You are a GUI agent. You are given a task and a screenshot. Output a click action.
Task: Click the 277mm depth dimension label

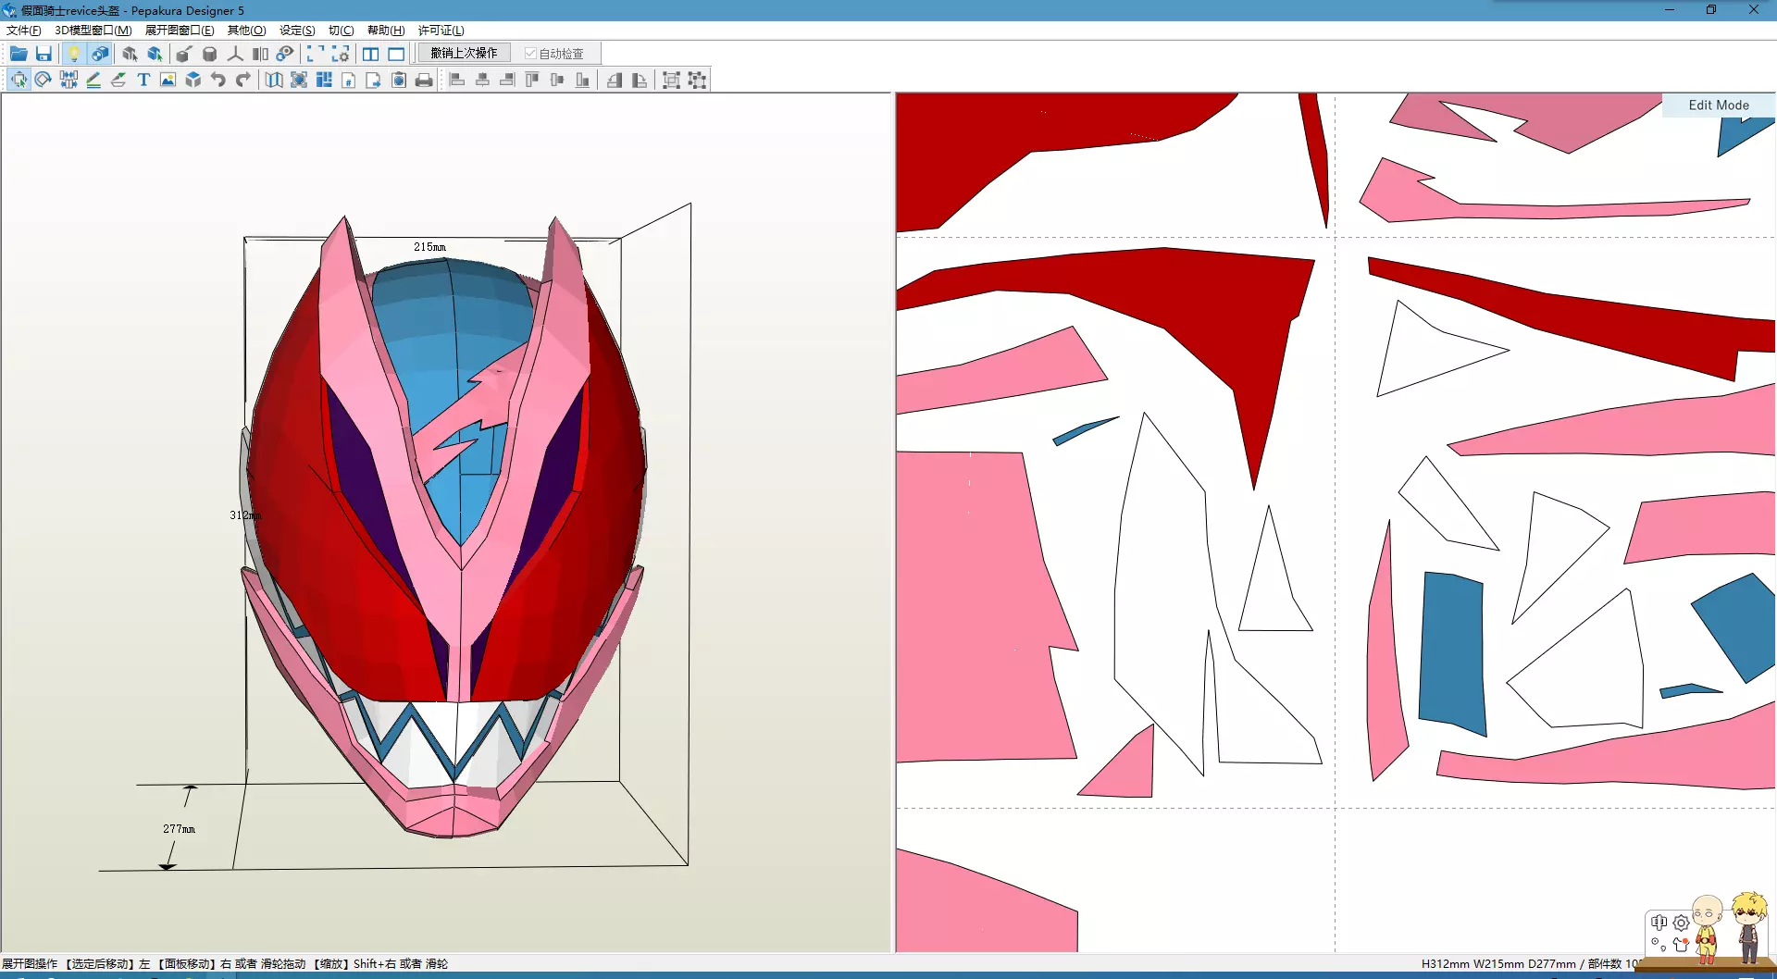[180, 829]
